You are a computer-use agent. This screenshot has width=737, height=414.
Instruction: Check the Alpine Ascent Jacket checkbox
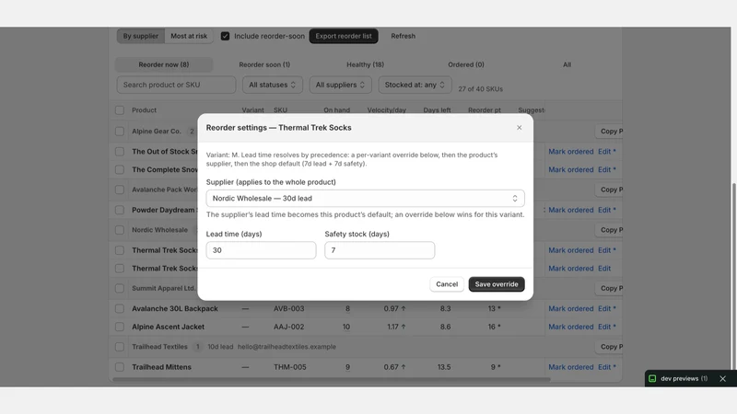click(120, 327)
